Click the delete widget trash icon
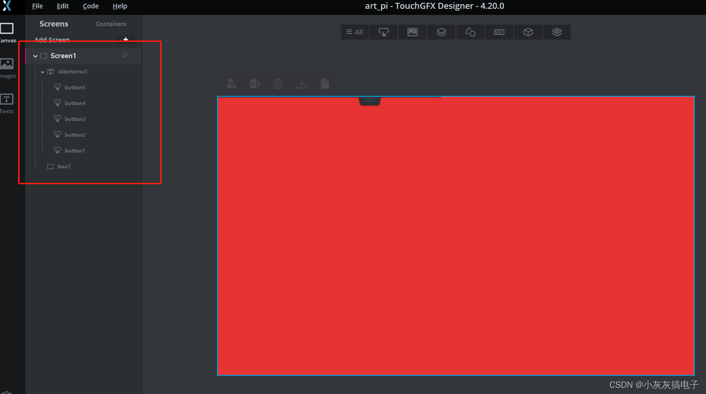This screenshot has width=706, height=394. tap(278, 83)
